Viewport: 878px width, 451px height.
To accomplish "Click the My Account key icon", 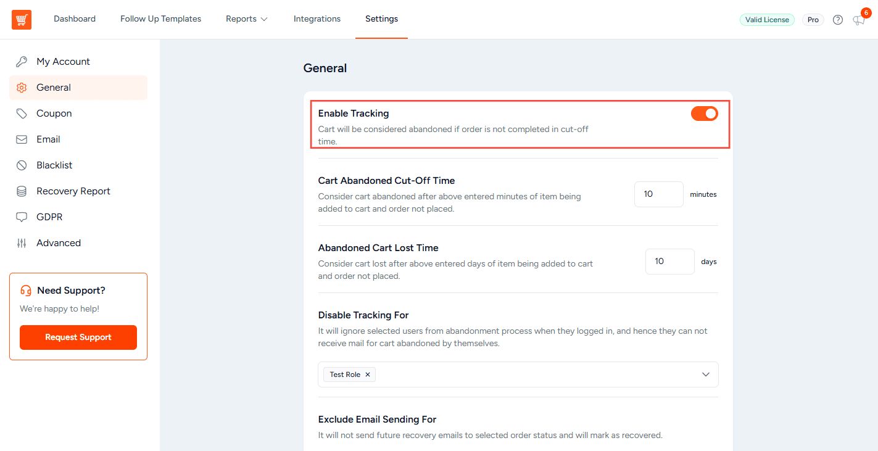I will pyautogui.click(x=22, y=62).
